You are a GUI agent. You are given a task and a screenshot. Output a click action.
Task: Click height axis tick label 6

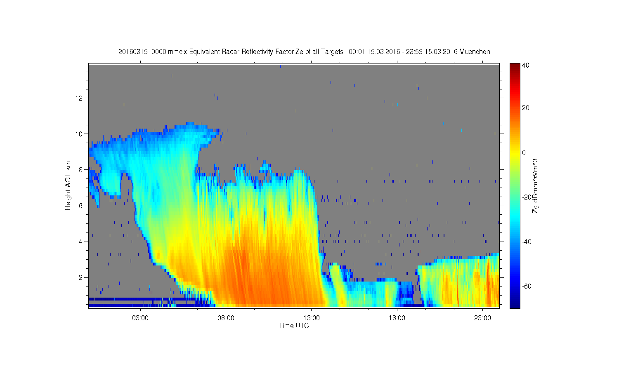[x=81, y=206]
